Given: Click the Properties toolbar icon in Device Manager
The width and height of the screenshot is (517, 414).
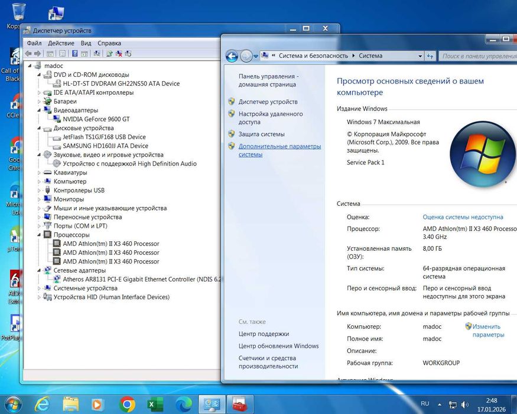Looking at the screenshot, I should pyautogui.click(x=62, y=53).
